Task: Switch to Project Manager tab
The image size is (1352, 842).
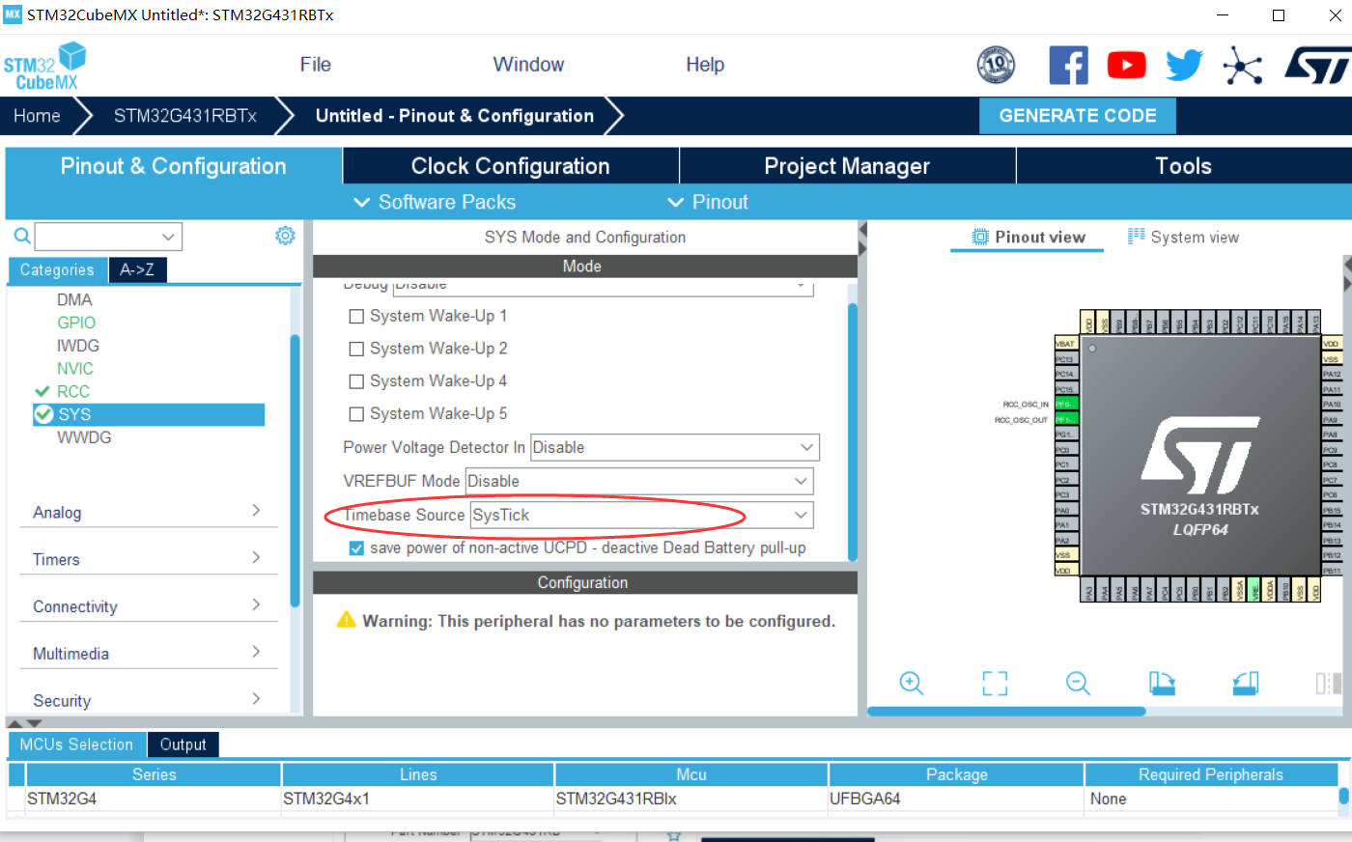Action: [847, 166]
